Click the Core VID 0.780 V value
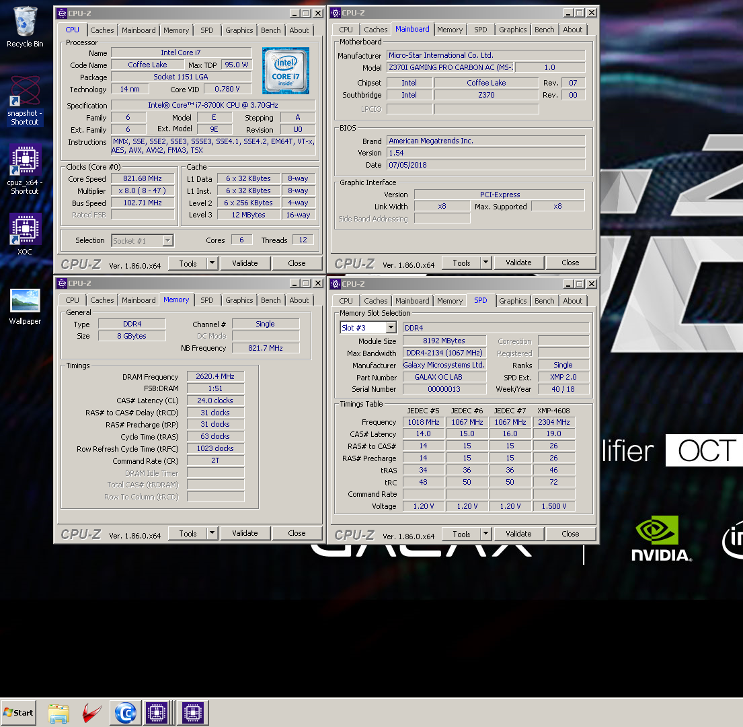Screen dimensions: 743x727 (x=227, y=89)
